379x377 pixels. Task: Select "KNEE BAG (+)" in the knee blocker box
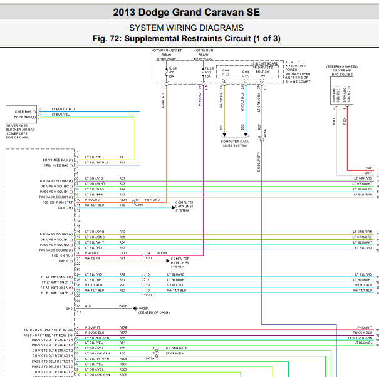tap(25, 117)
